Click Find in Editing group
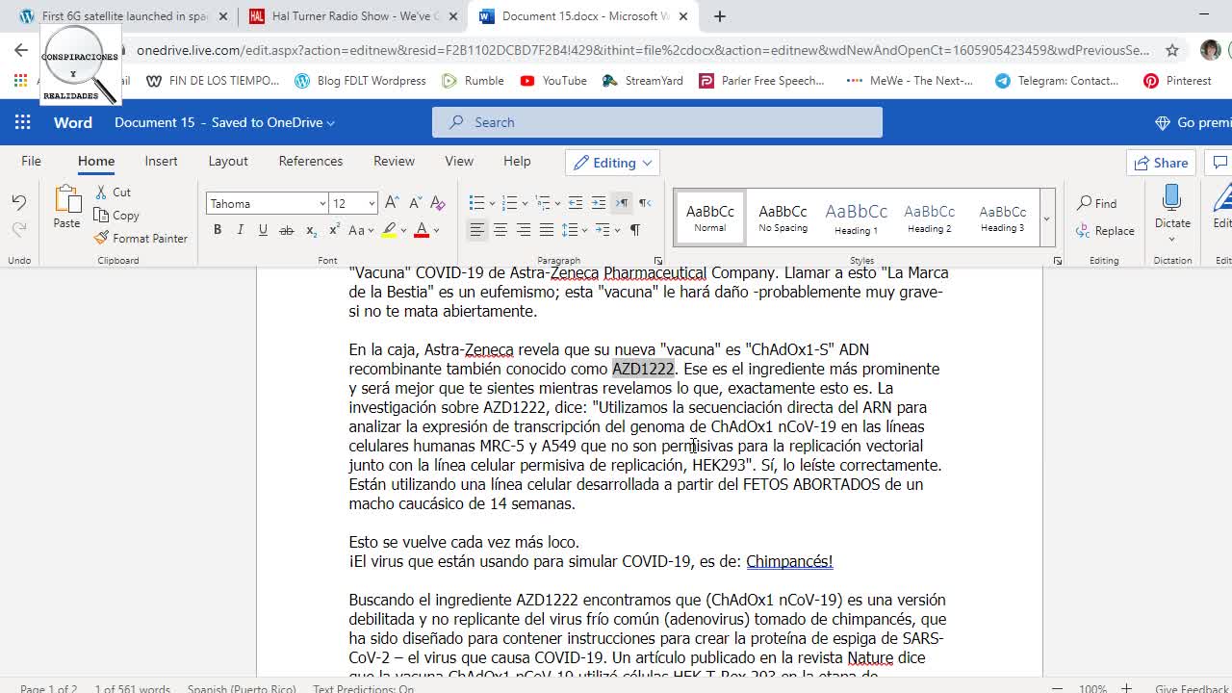This screenshot has width=1232, height=693. tap(1097, 203)
